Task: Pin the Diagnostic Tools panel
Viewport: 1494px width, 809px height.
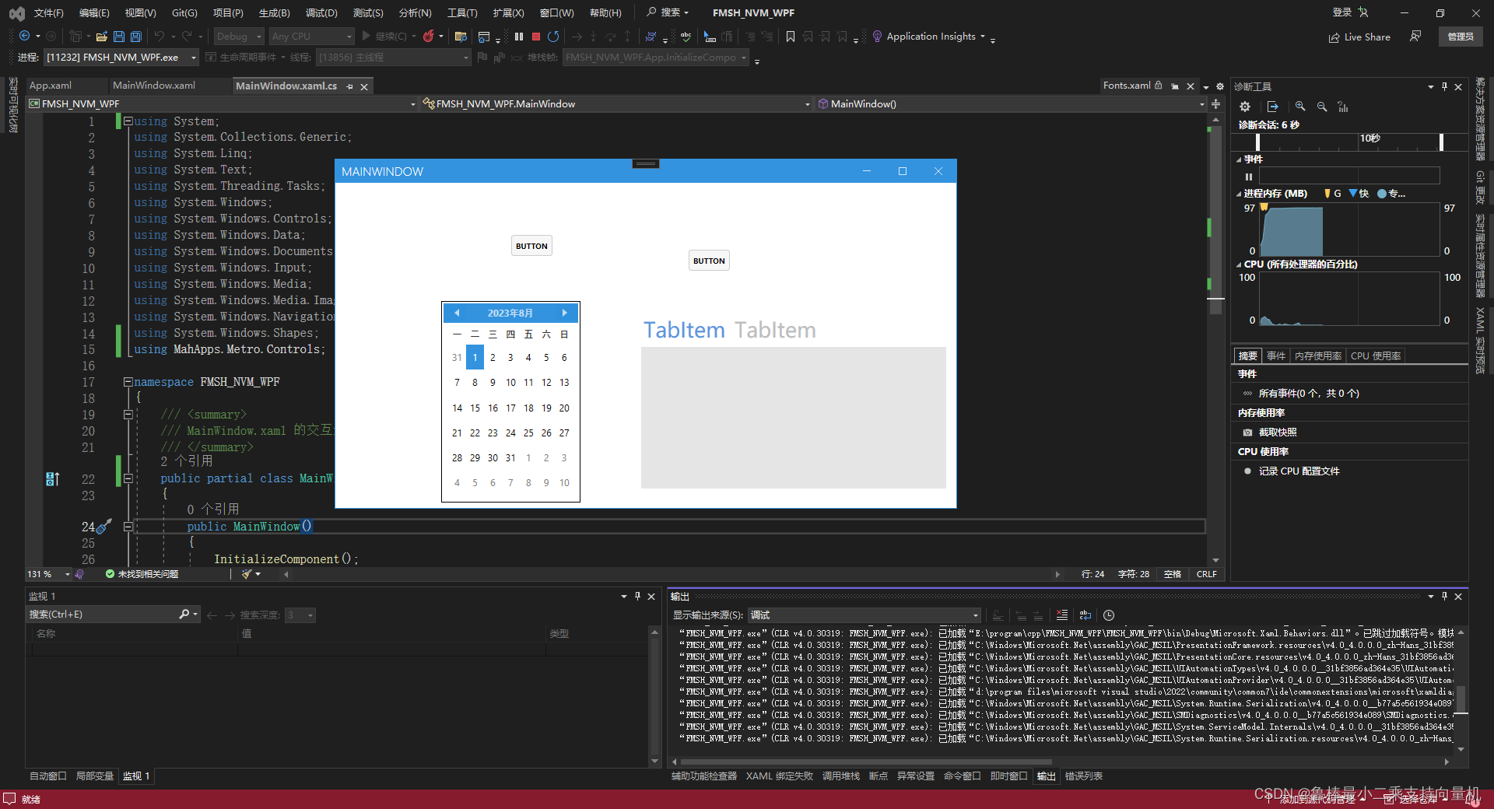Action: click(1444, 86)
